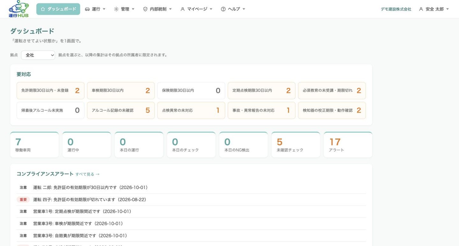Select the 営業車3号 自賠責 alert row
The width and height of the screenshot is (459, 246).
coord(191,236)
